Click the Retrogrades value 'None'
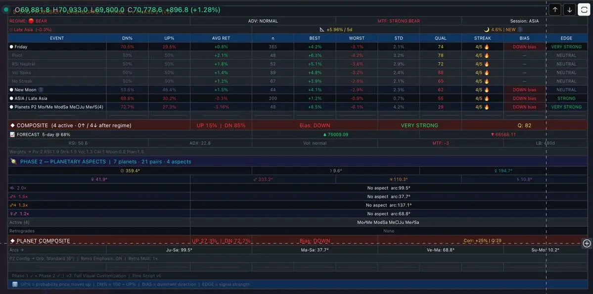The height and width of the screenshot is (294, 593). click(x=389, y=231)
